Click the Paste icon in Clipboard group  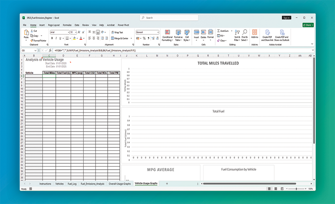point(26,33)
